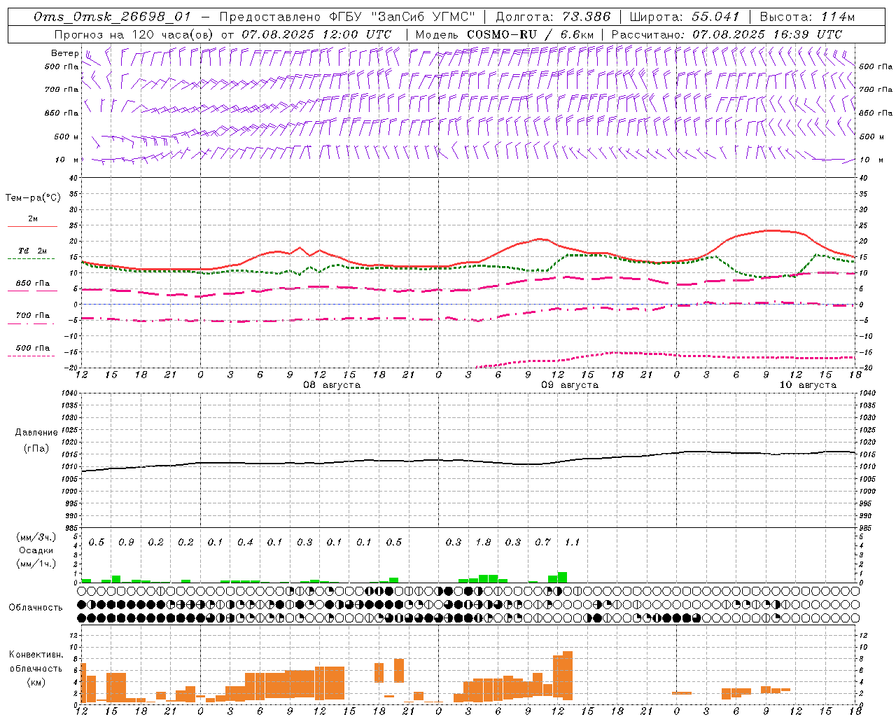This screenshot has width=896, height=717.
Task: Click the 10 м wind level label on left
Action: pos(67,160)
